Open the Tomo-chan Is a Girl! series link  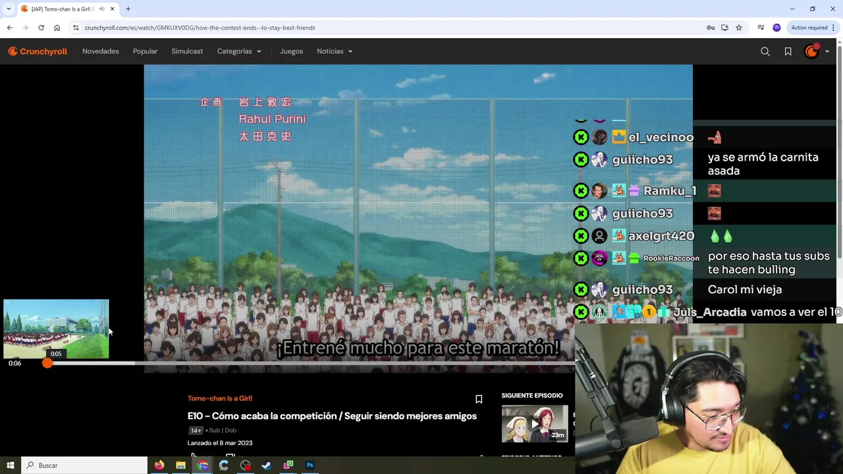[220, 398]
